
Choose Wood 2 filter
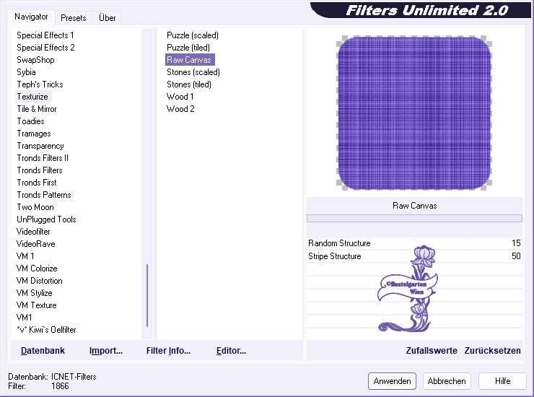180,109
